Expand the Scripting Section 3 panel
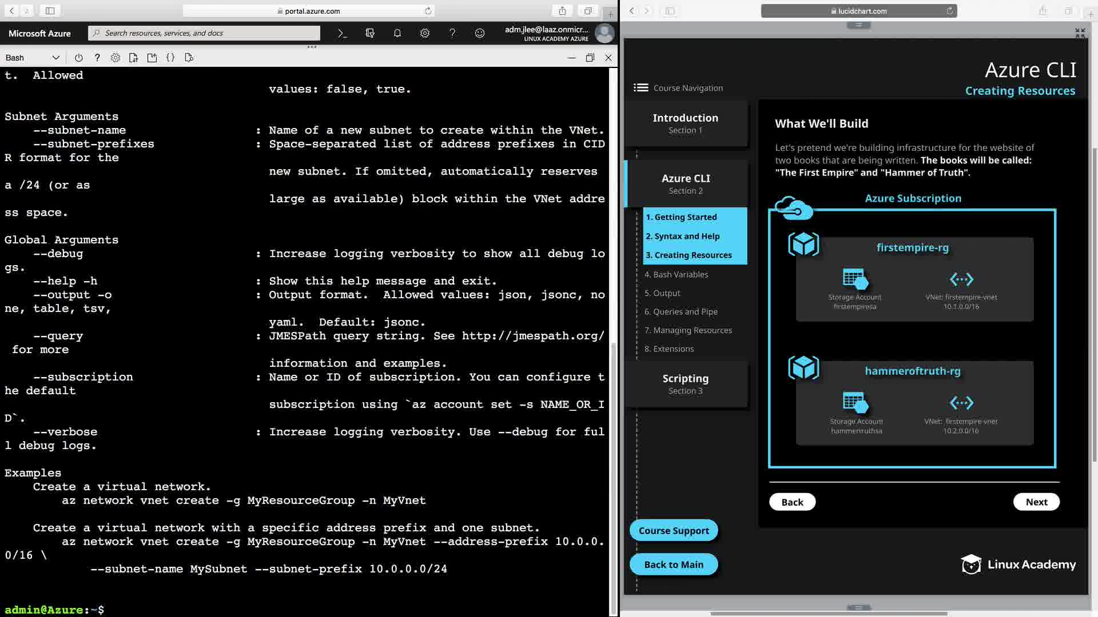Screen dimensions: 1098x617 pos(685,384)
